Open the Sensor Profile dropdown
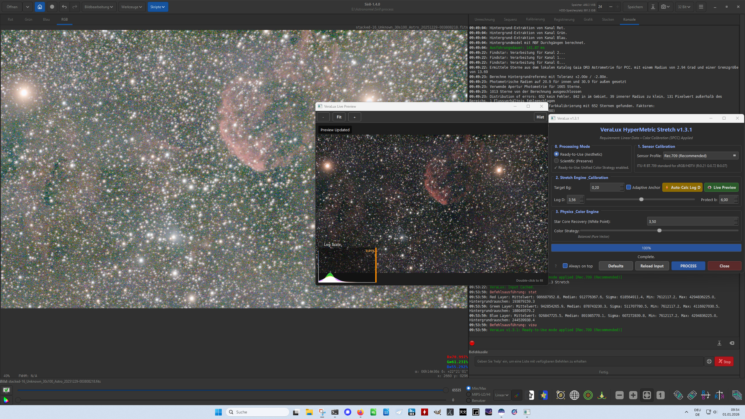Image resolution: width=745 pixels, height=419 pixels. 700,156
